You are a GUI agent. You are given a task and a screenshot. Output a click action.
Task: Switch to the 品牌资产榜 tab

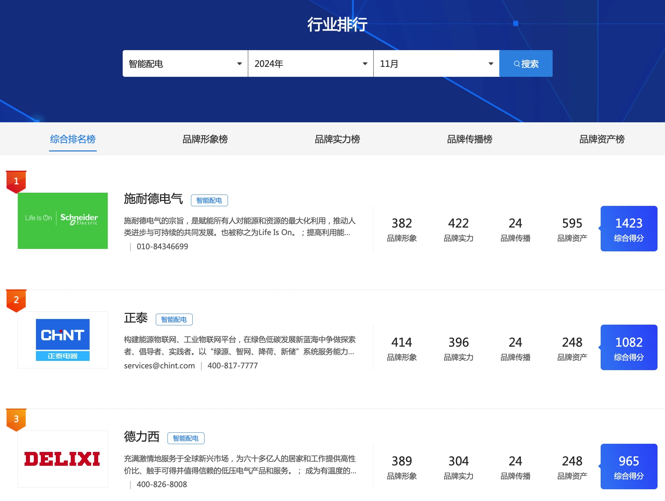coord(602,139)
